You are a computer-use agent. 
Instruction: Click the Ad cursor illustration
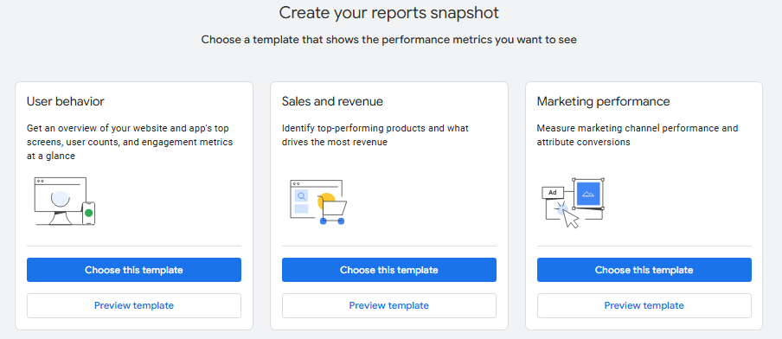pos(573,203)
